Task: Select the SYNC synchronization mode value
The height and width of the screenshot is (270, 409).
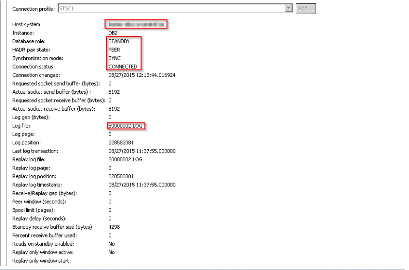Action: (x=114, y=58)
